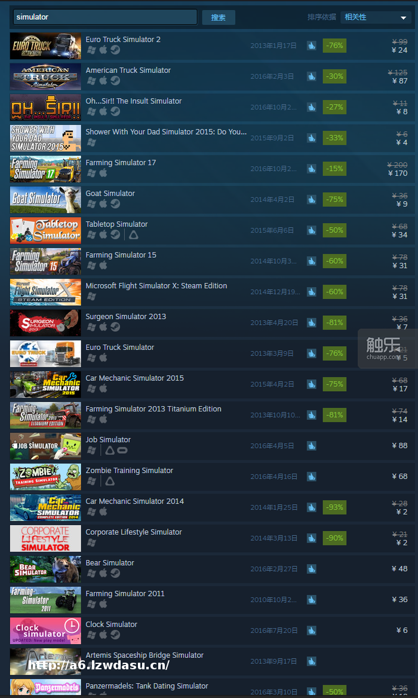Screen dimensions: 418x698
Task: Click the Vive icon under Zombie Training Simulator
Action: (x=110, y=481)
